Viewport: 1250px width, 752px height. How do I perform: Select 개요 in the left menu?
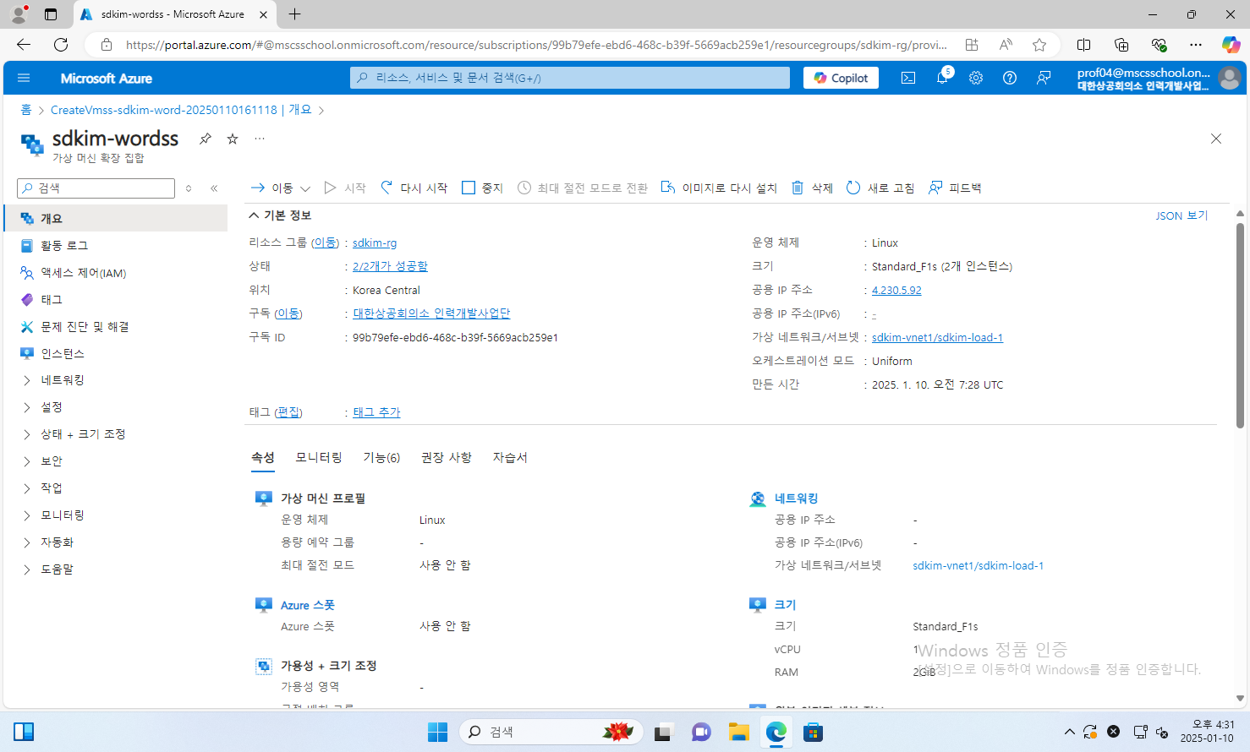[116, 218]
